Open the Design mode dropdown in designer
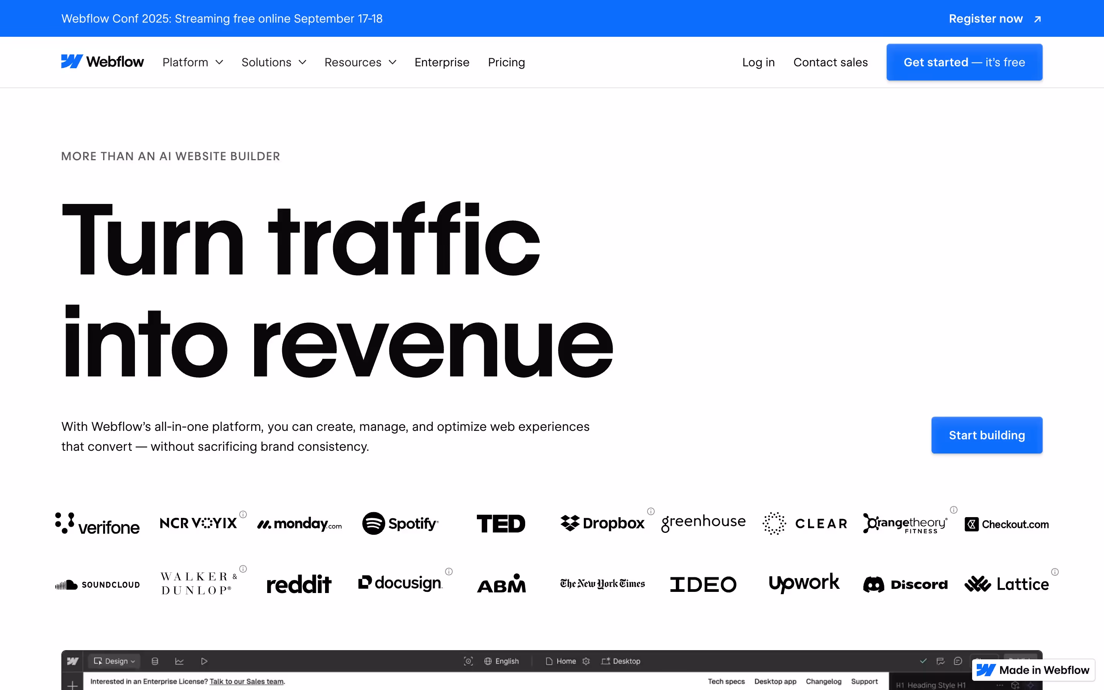Viewport: 1104px width, 690px height. click(x=115, y=661)
